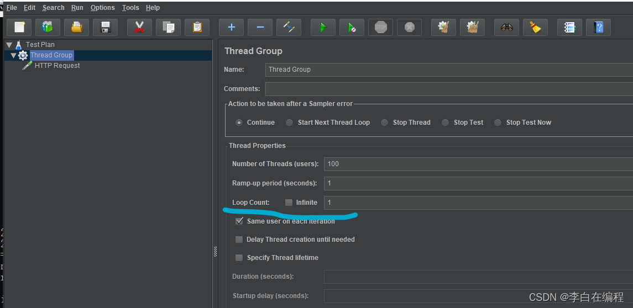This screenshot has width=633, height=308.
Task: Open the Search menu
Action: pyautogui.click(x=53, y=8)
